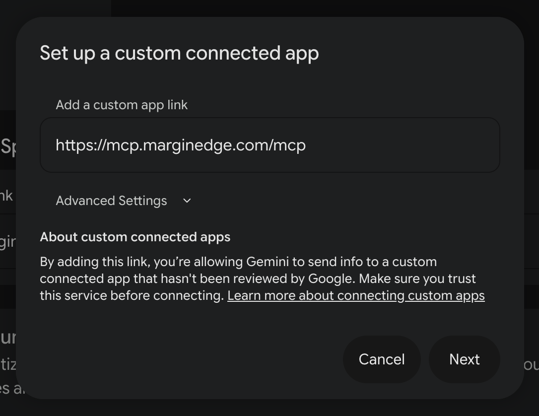
Task: Continue with the Next button
Action: 464,359
